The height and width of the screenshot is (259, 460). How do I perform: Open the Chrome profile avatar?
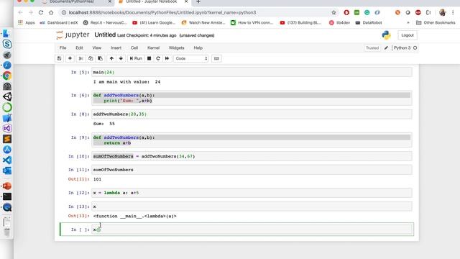(x=443, y=12)
